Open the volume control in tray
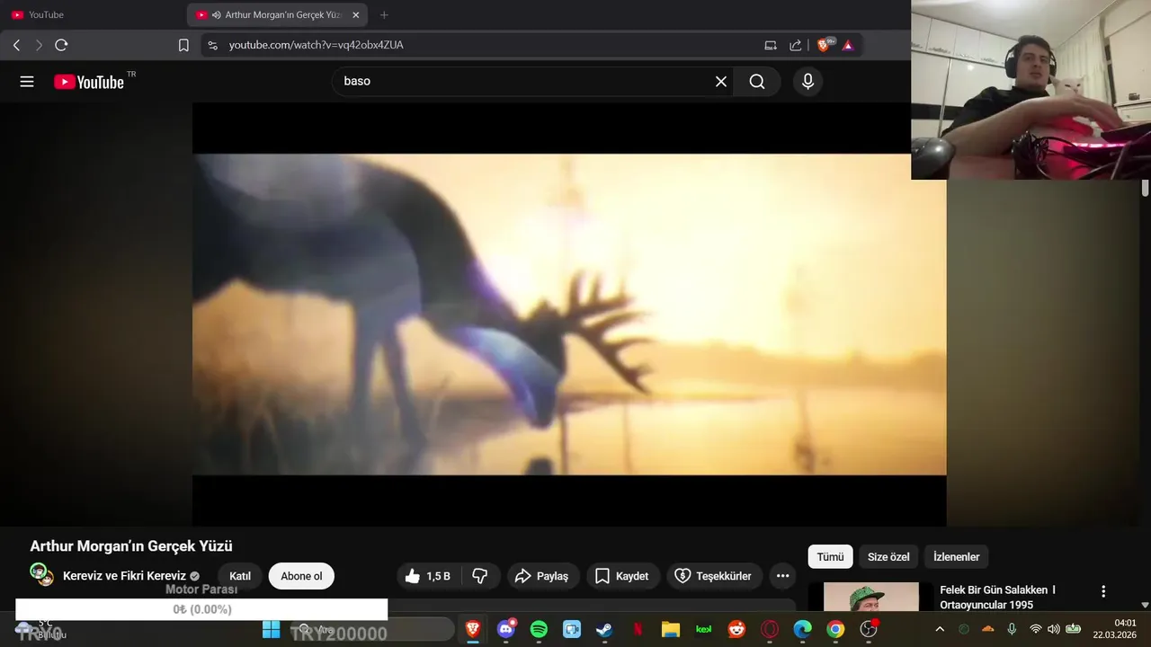This screenshot has width=1151, height=647. pyautogui.click(x=1054, y=629)
